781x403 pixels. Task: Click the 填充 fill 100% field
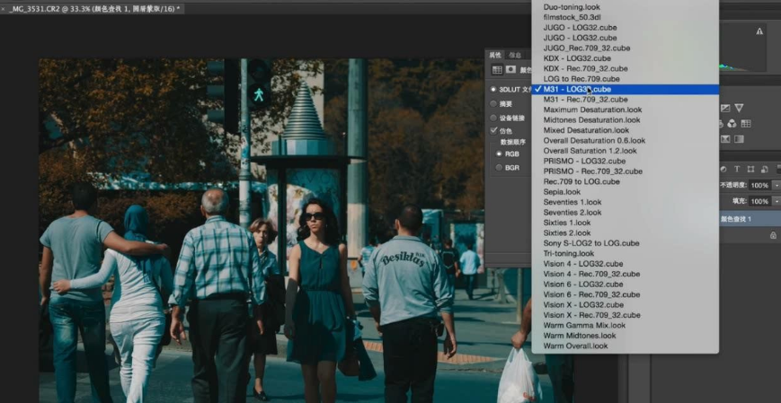759,201
